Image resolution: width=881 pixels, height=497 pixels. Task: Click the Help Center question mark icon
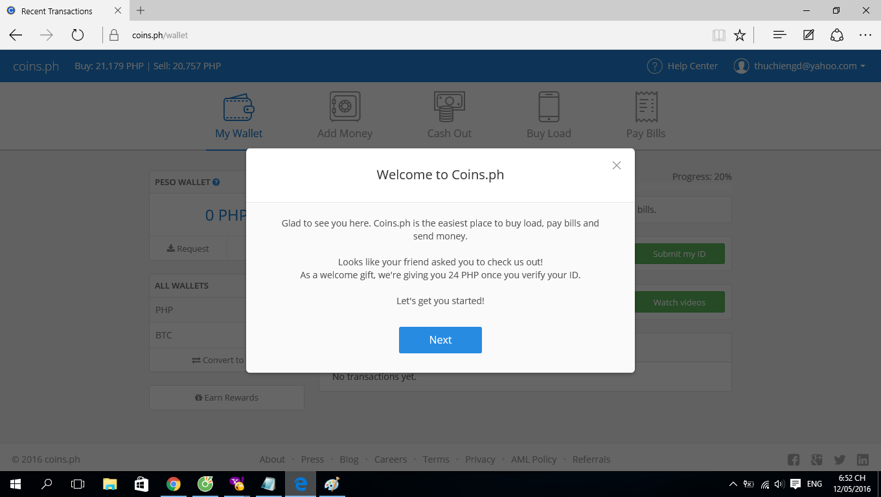[x=655, y=66]
